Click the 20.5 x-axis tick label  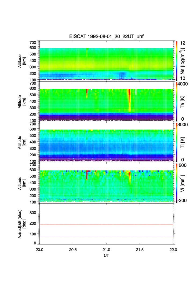coord(73,250)
